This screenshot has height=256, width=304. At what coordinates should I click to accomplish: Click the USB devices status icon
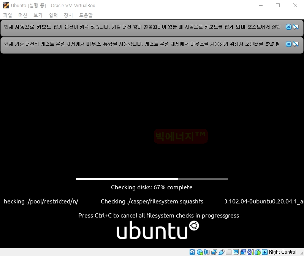222,252
